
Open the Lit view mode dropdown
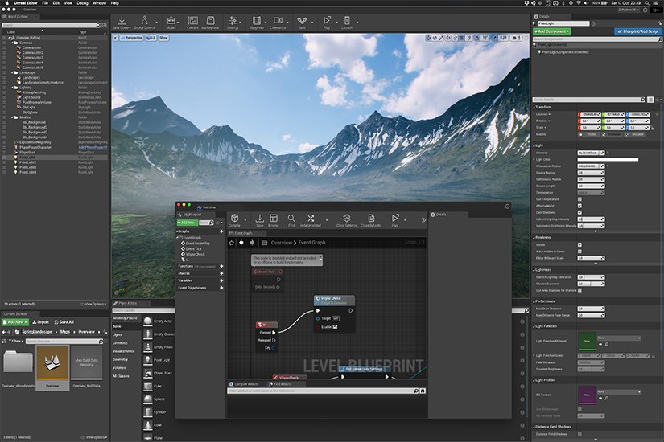coord(151,38)
